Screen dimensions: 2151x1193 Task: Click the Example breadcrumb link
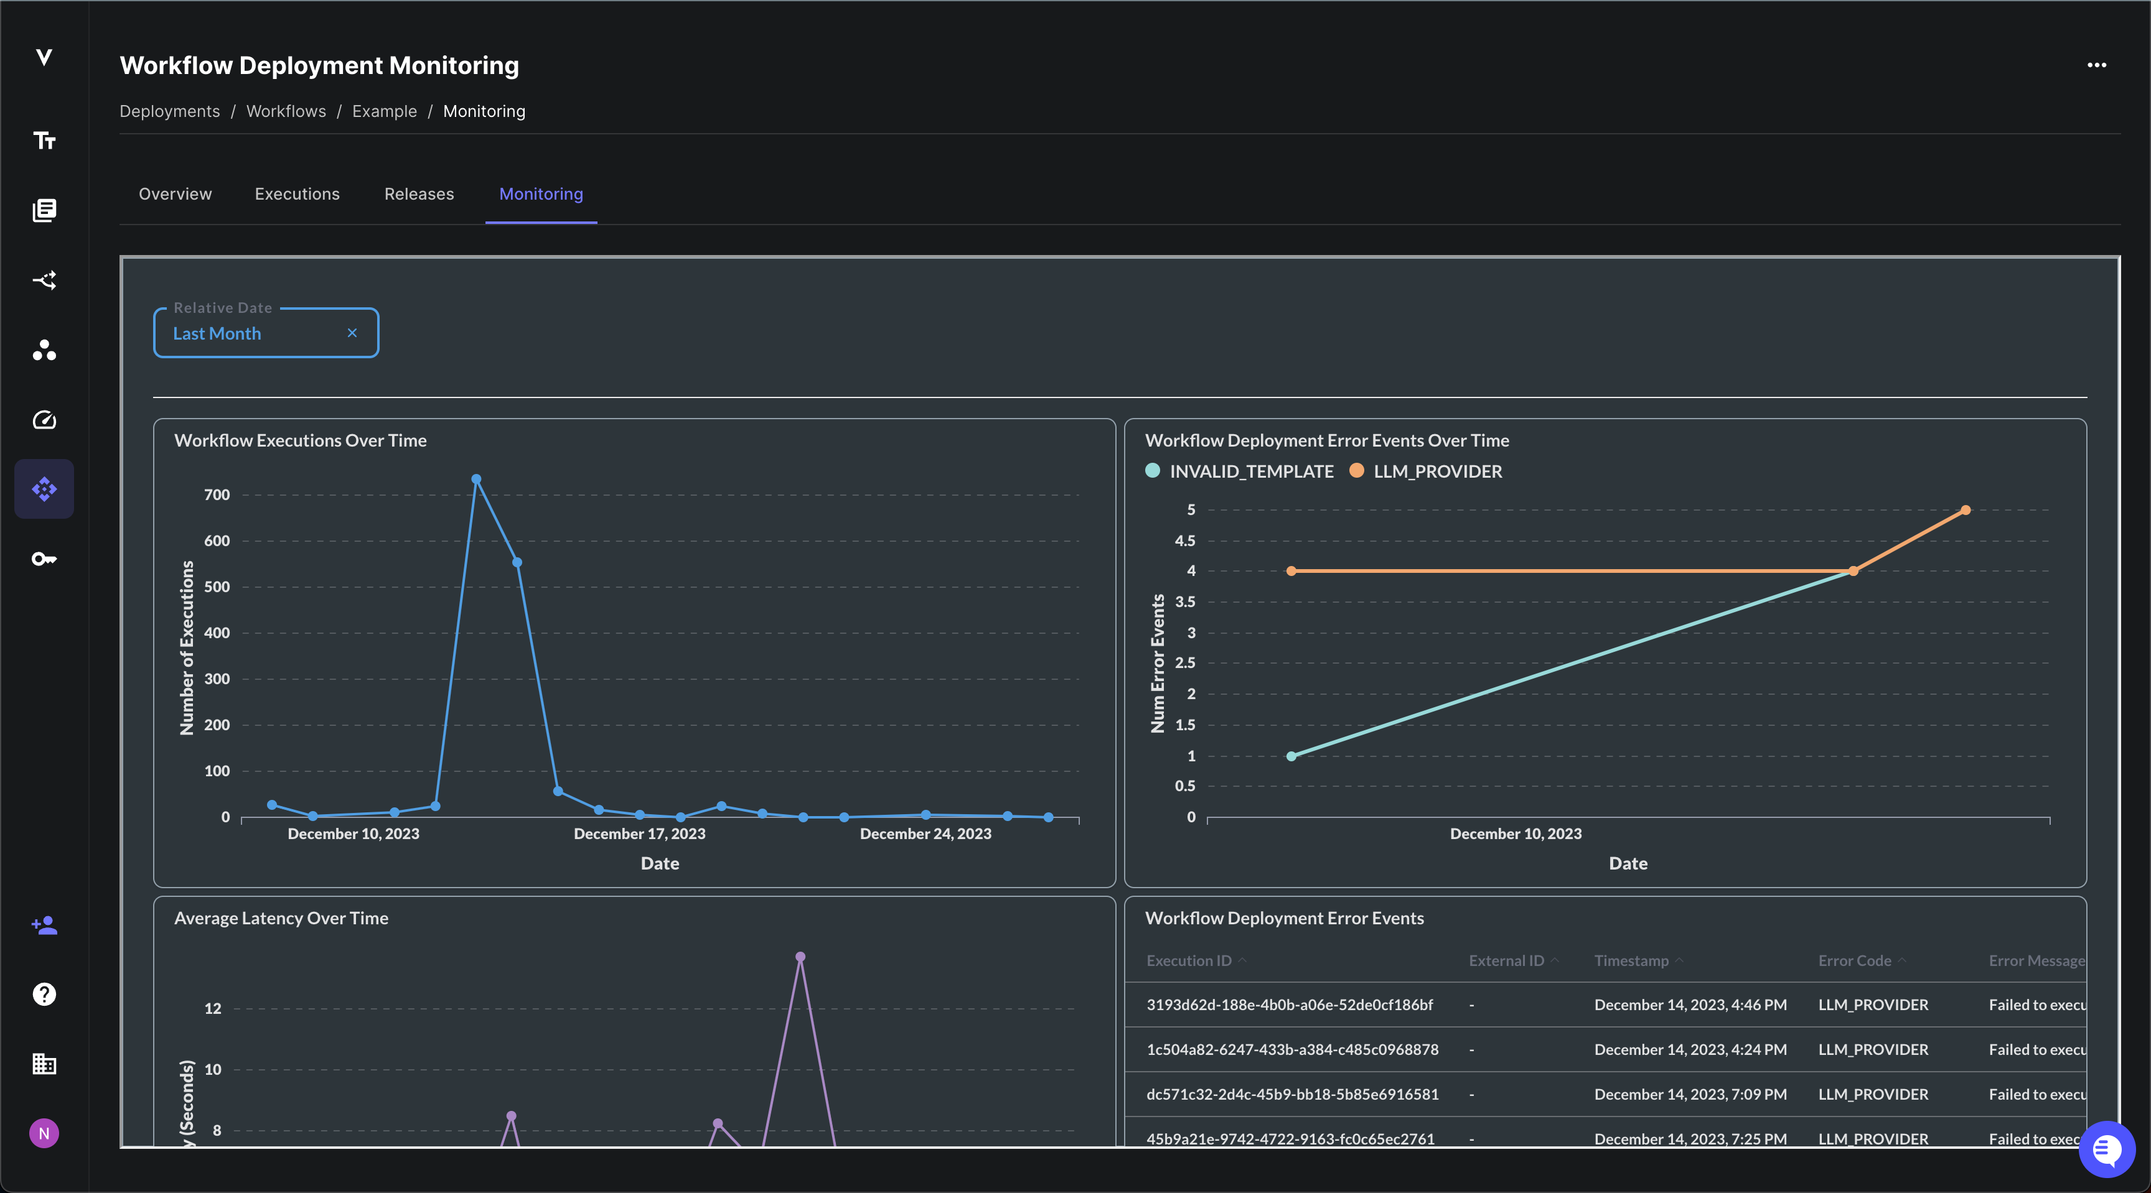(384, 111)
